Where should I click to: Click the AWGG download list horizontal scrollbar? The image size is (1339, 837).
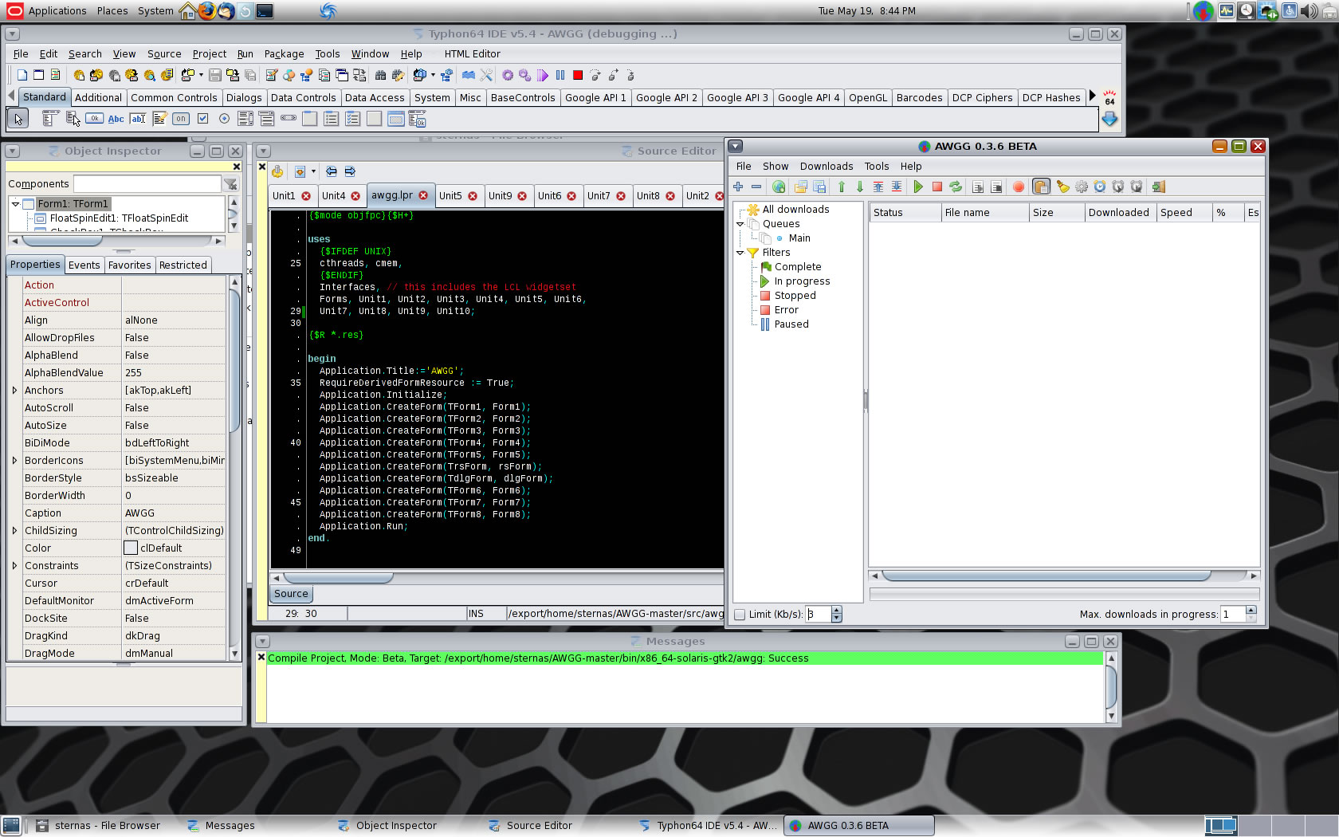1064,576
